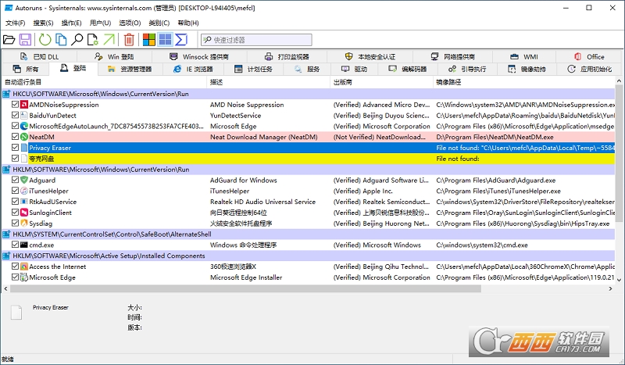Select the HKLM Active Setup Installed Components row
625x365 pixels.
pos(308,256)
